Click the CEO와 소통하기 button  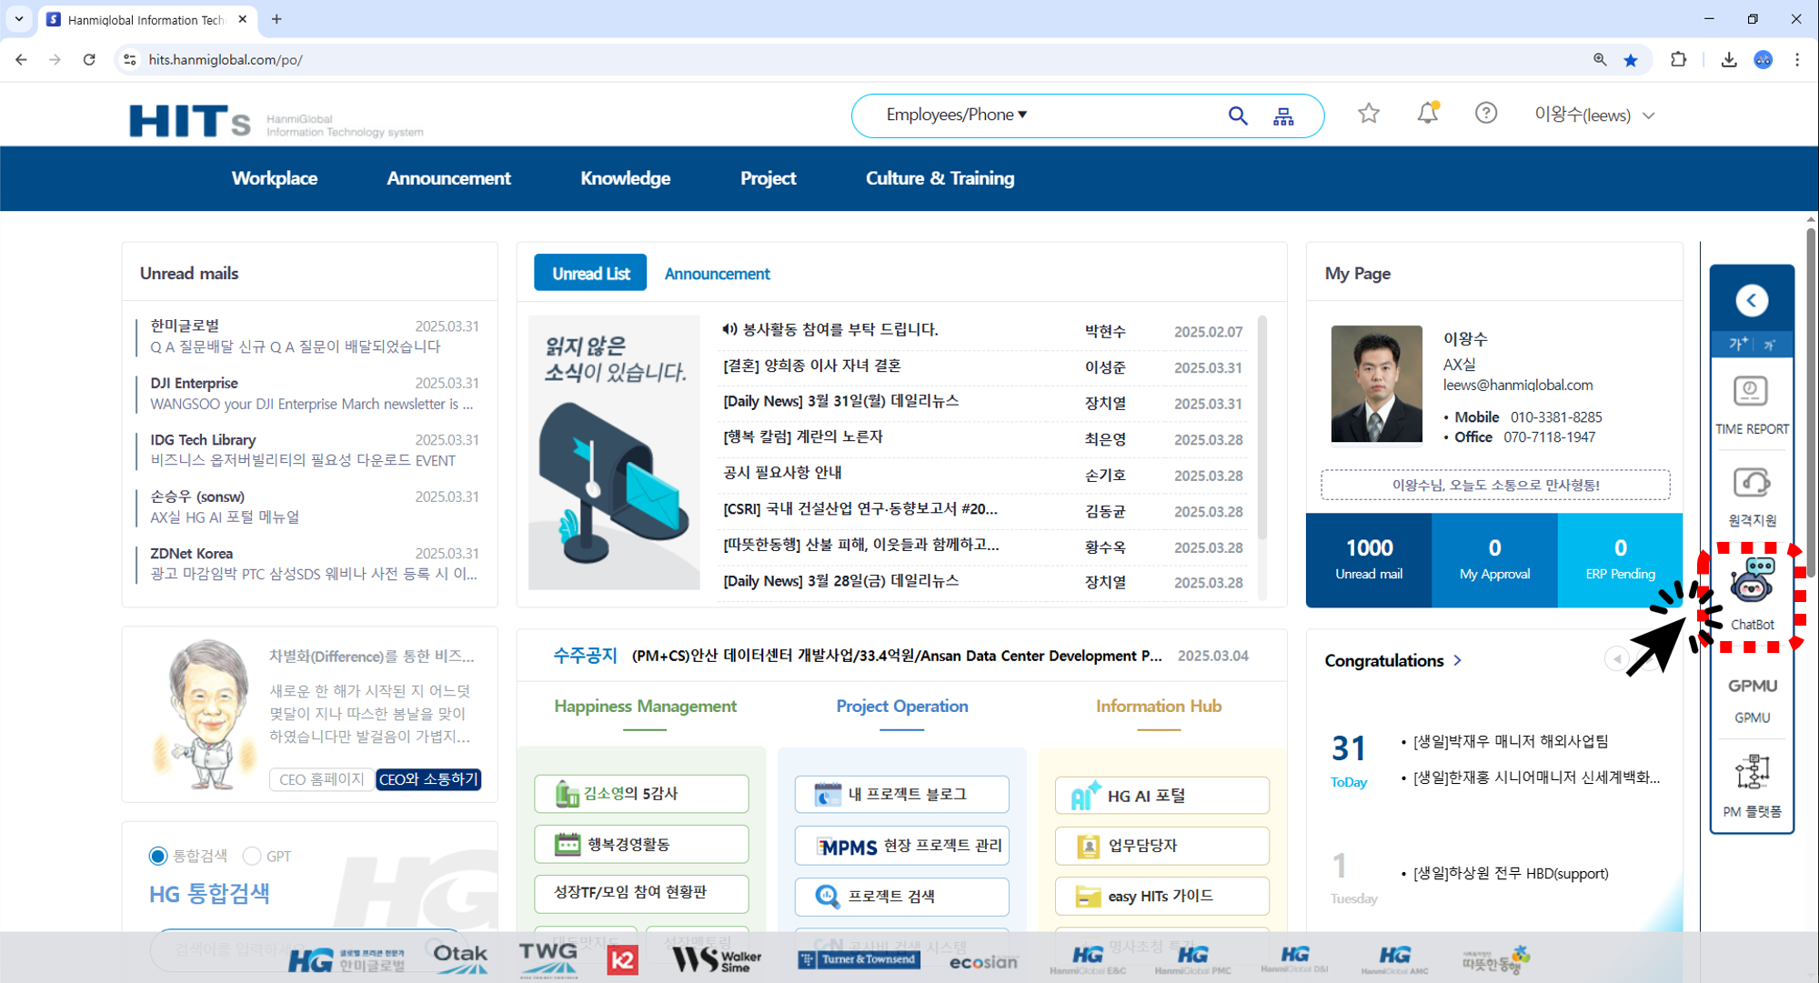click(x=428, y=779)
